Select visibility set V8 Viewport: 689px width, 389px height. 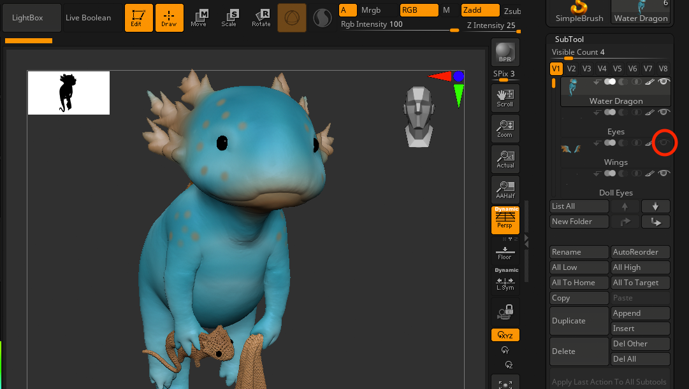[x=663, y=69]
